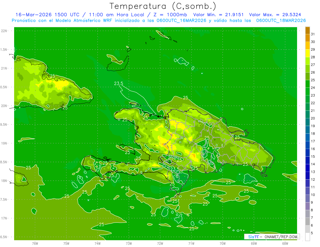Click the end time "0600UTC_18MAR2026"
This screenshot has width=320, height=247.
point(281,21)
